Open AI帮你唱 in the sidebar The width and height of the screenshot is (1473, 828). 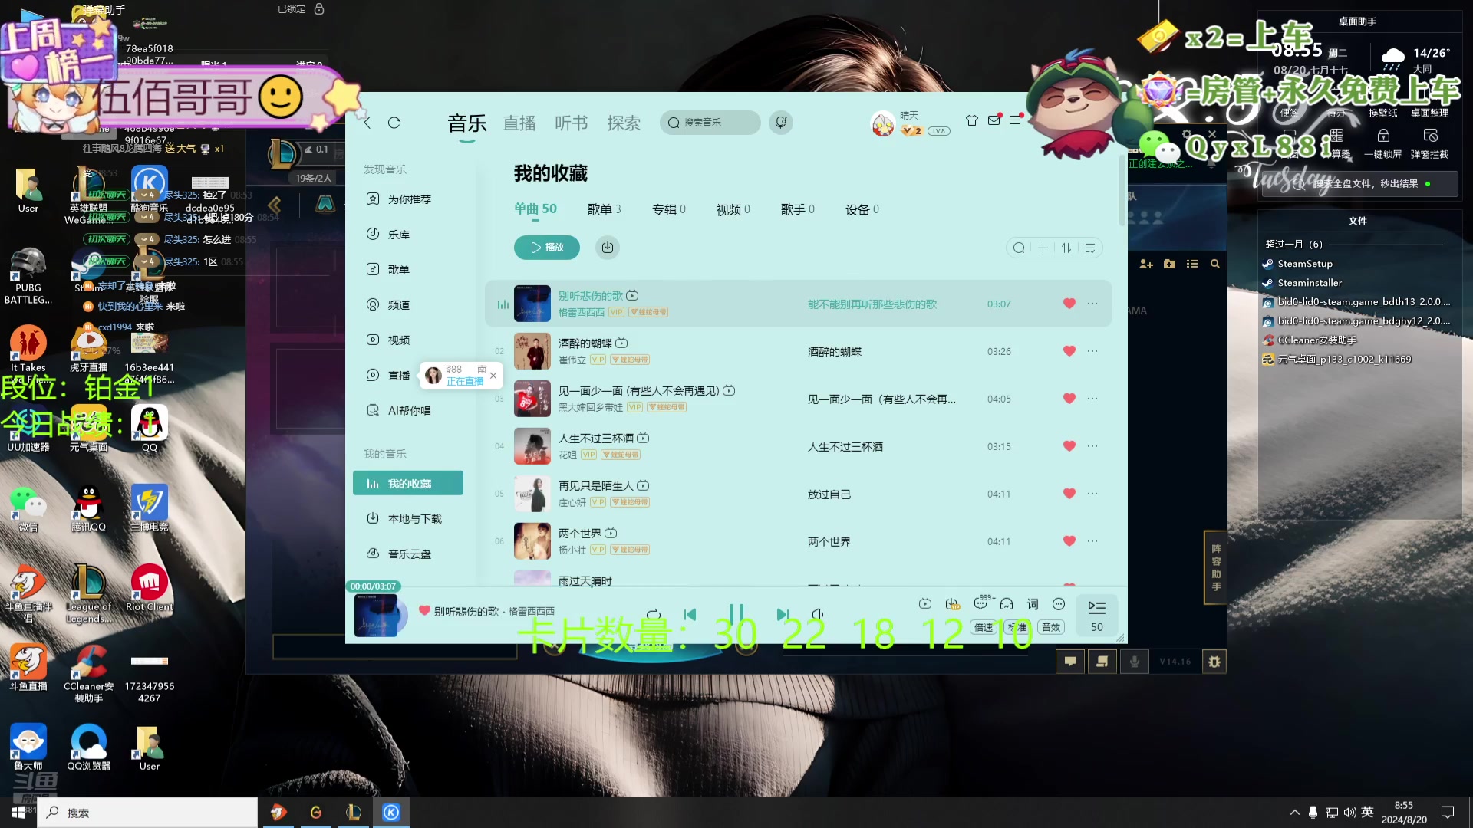click(x=408, y=411)
